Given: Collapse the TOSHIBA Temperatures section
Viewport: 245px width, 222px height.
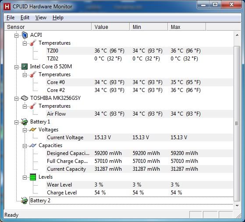Looking at the screenshot, I should 25,106.
